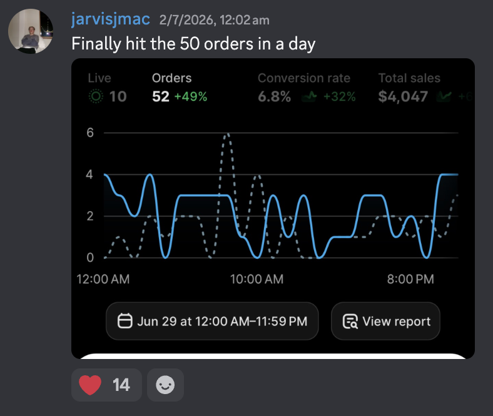
Task: Click the jarvisjmac profile avatar
Action: (x=31, y=31)
